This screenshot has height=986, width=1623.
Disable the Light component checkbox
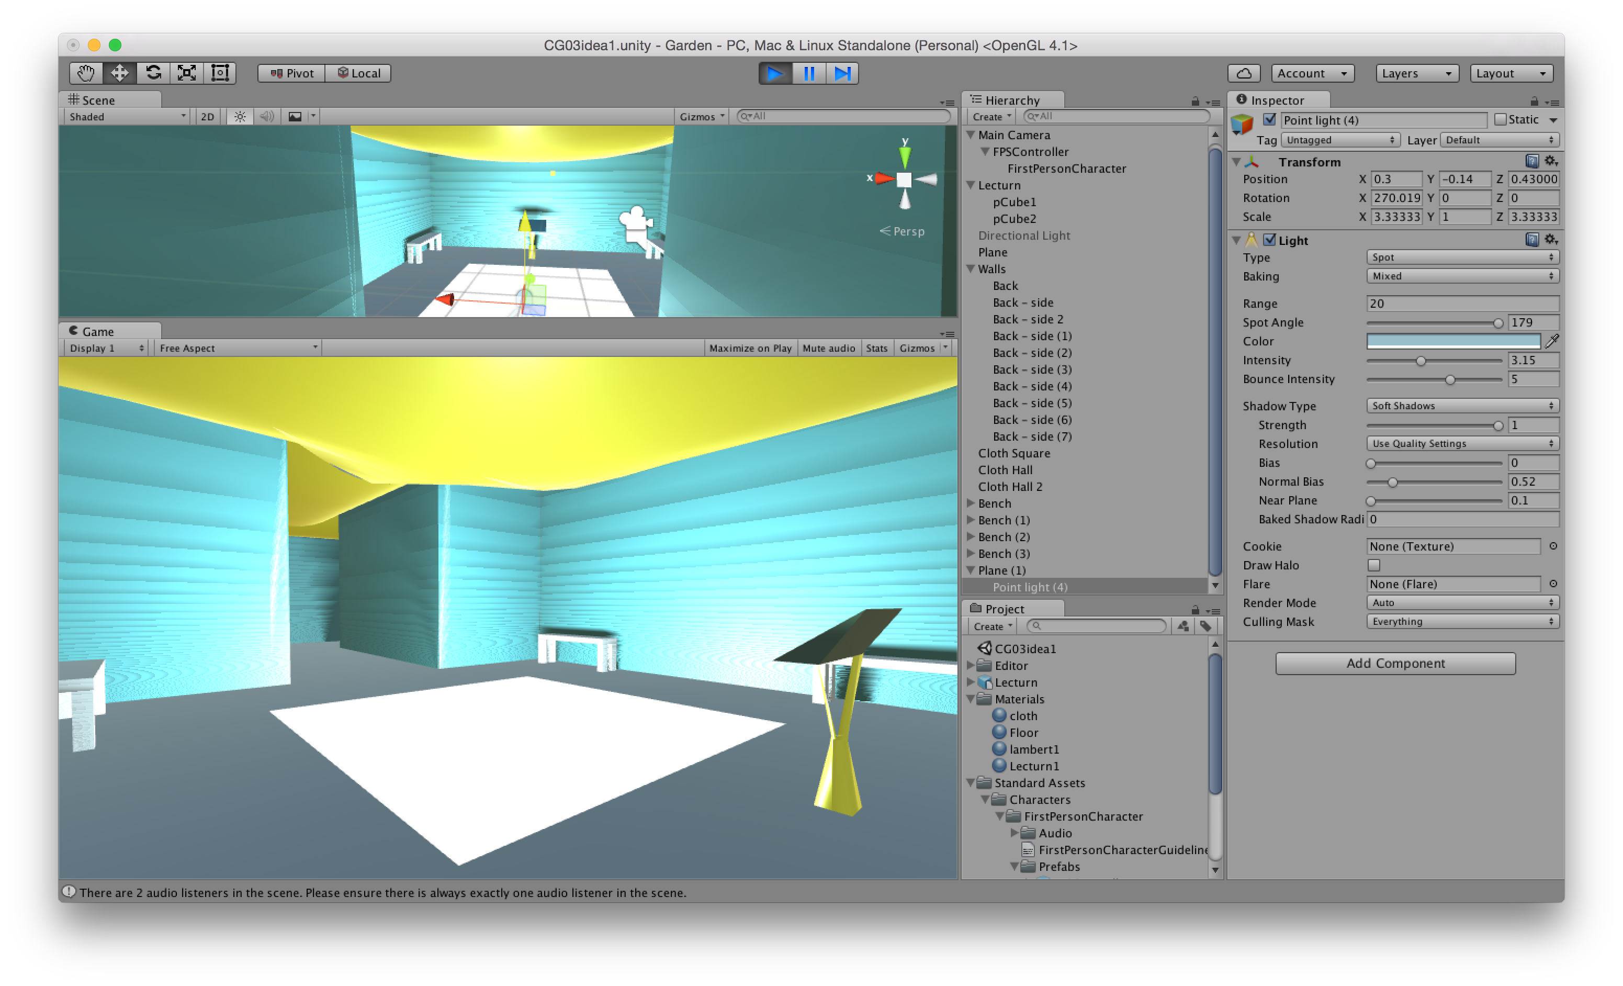(x=1269, y=240)
